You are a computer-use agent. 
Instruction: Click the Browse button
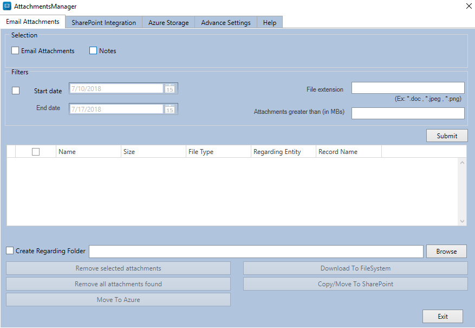[x=446, y=252]
